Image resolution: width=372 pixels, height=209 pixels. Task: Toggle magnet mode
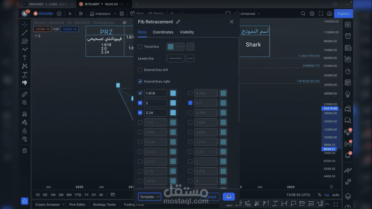pyautogui.click(x=25, y=114)
